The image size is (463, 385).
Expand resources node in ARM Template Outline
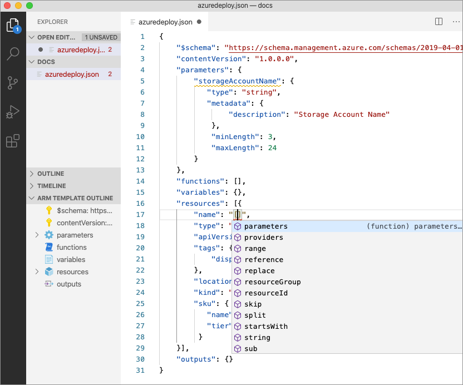(37, 272)
